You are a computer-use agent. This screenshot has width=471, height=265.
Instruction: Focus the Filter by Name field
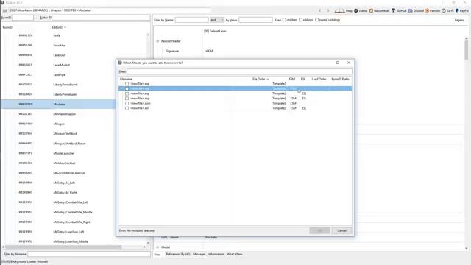click(x=191, y=20)
